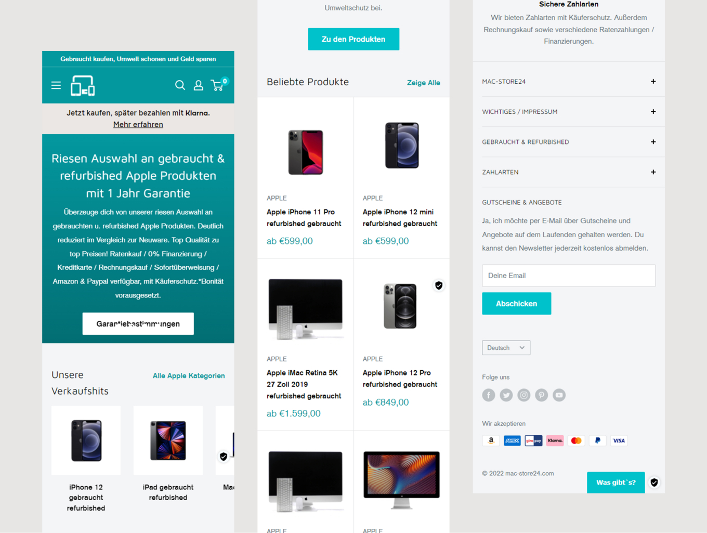Open the search magnifier icon
The width and height of the screenshot is (707, 533).
coord(180,85)
